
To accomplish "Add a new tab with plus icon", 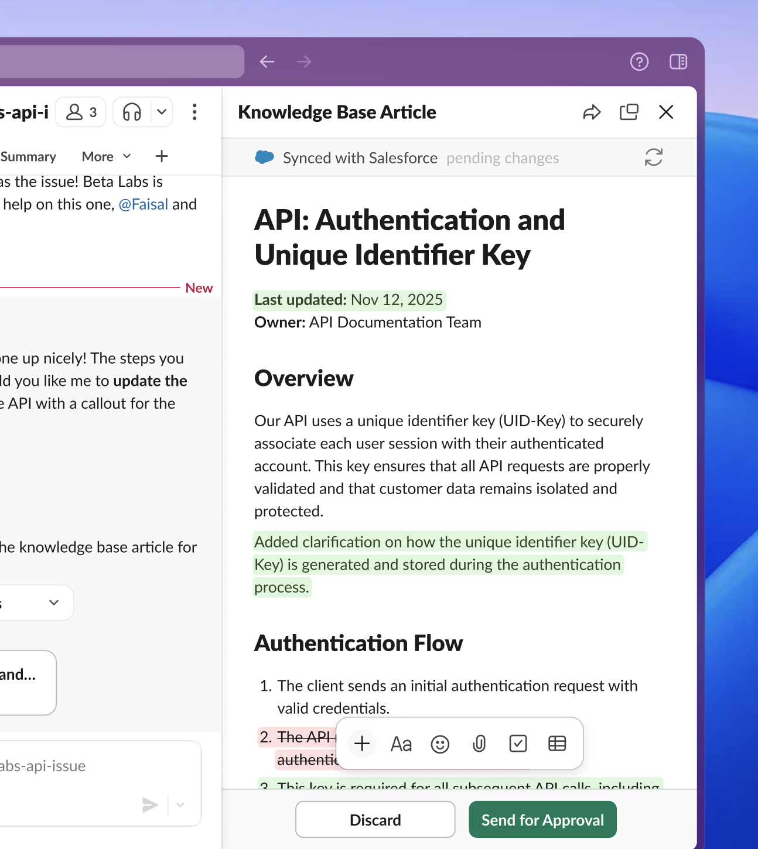I will click(x=162, y=156).
